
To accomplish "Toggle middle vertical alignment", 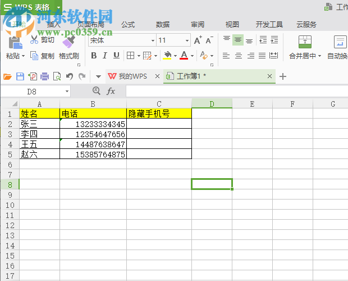I will (x=238, y=40).
